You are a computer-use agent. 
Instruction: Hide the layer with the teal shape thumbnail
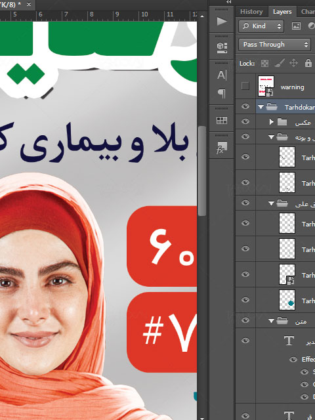[245, 300]
